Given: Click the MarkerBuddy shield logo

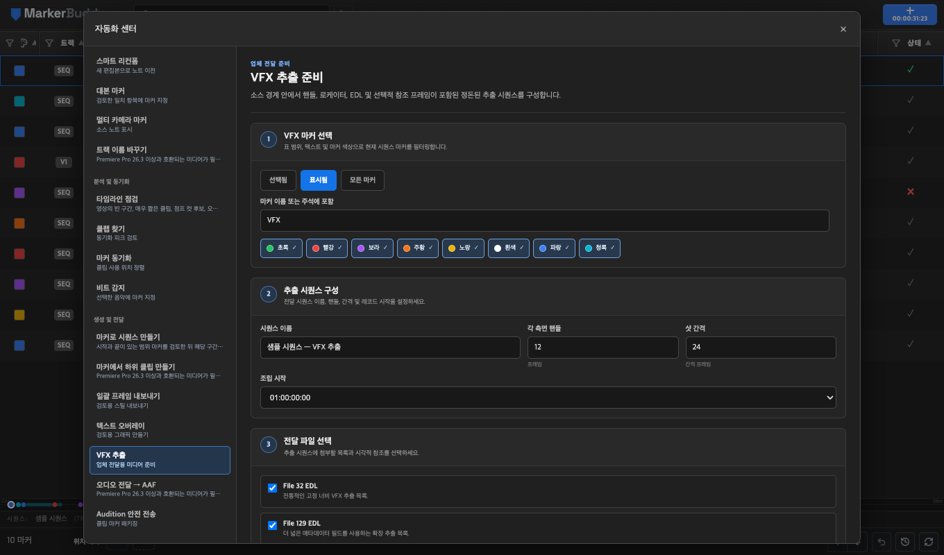Looking at the screenshot, I should (16, 14).
